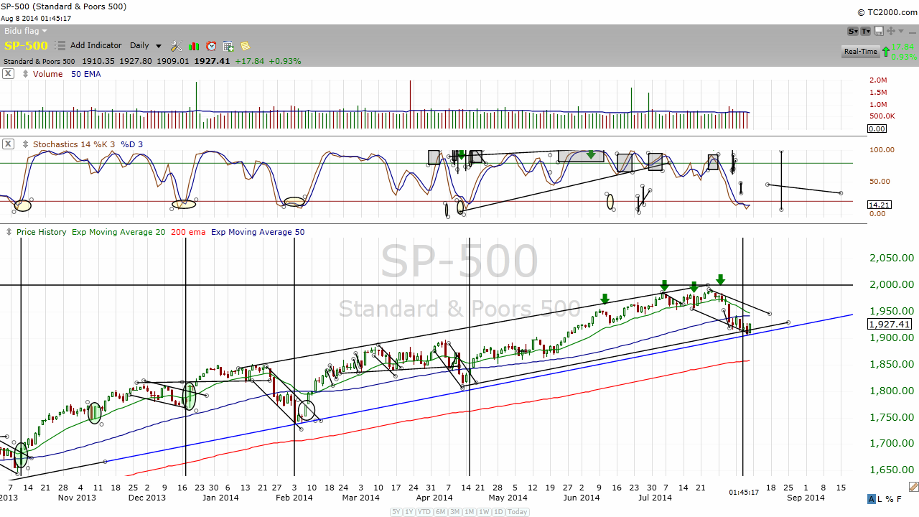The height and width of the screenshot is (517, 919).
Task: Select the F scale option
Action: pyautogui.click(x=899, y=499)
